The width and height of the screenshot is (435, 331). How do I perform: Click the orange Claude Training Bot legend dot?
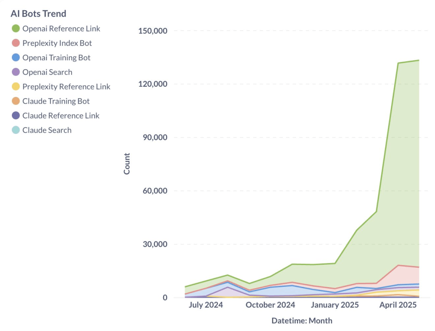16,101
